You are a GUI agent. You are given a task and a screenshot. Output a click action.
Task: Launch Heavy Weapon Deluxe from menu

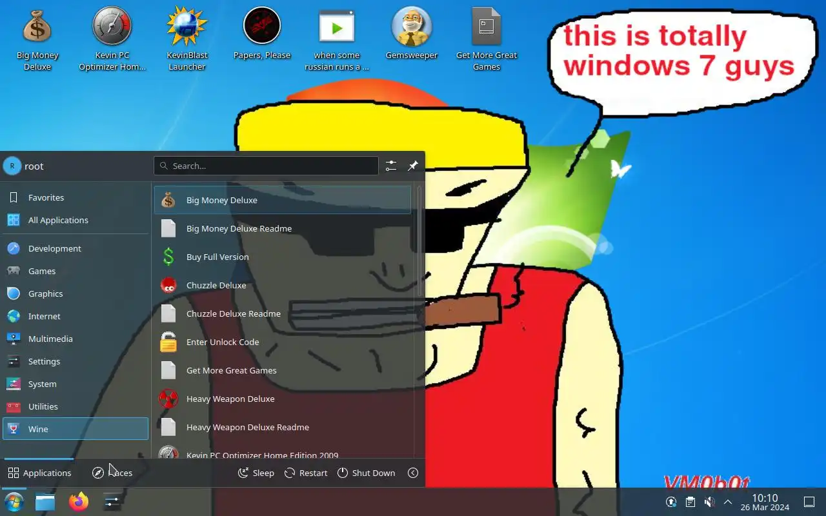pyautogui.click(x=283, y=399)
